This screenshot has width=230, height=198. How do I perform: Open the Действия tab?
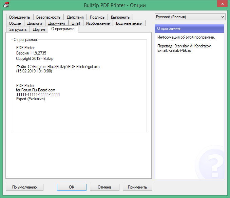75,17
